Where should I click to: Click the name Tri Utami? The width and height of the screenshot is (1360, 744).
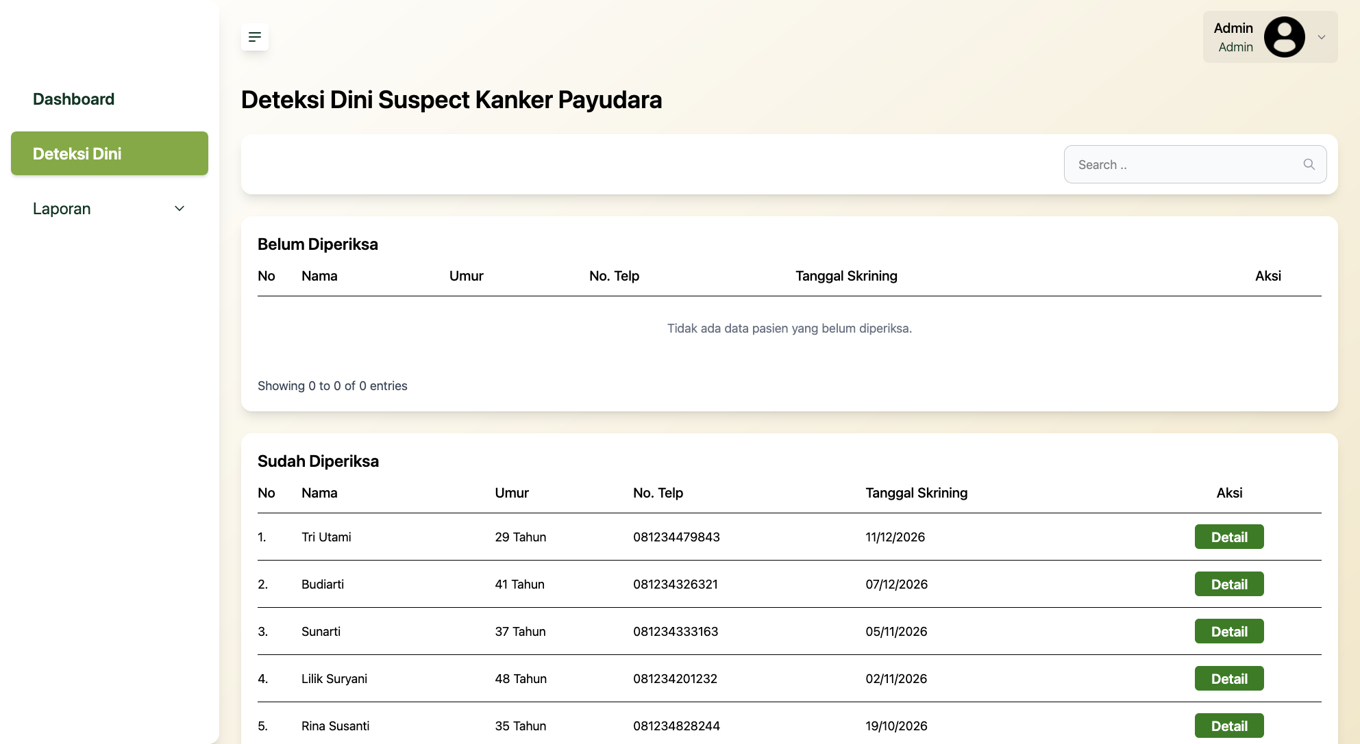(x=326, y=537)
